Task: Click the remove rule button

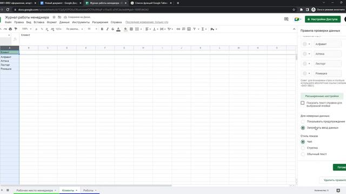Action: coord(333,180)
